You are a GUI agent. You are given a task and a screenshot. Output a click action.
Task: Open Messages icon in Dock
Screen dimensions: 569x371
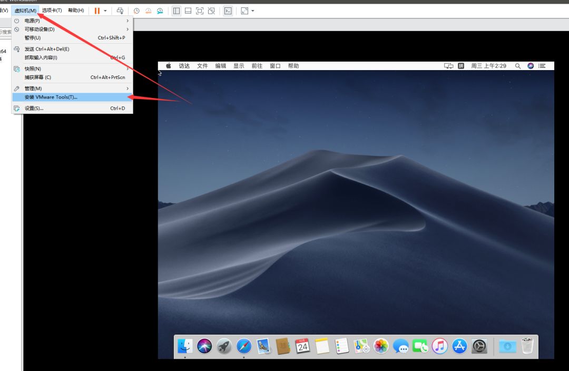[400, 346]
